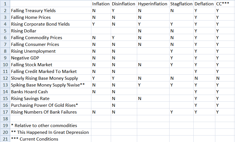Click the 'Rising Dollar' cell
The width and height of the screenshot is (235, 142).
(x=24, y=31)
